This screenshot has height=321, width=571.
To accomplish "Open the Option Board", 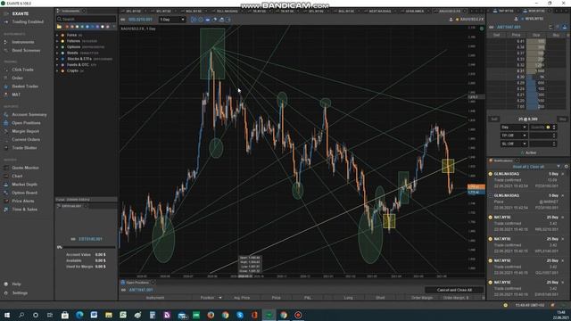I will [24, 193].
